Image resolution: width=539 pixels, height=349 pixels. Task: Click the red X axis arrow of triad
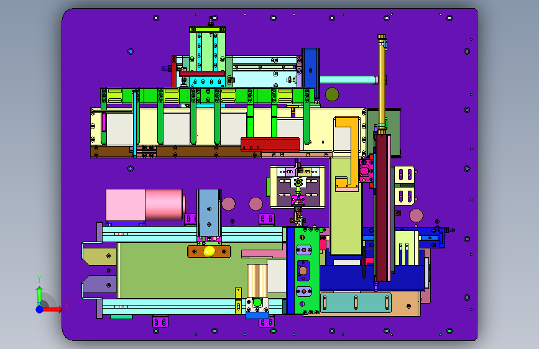[x=52, y=309]
